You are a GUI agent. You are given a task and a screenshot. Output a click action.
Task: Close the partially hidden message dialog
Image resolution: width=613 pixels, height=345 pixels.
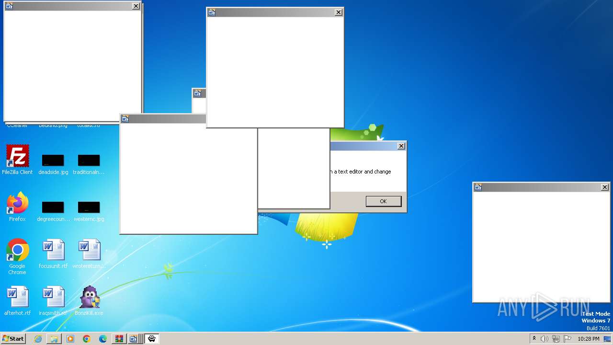[x=401, y=146]
